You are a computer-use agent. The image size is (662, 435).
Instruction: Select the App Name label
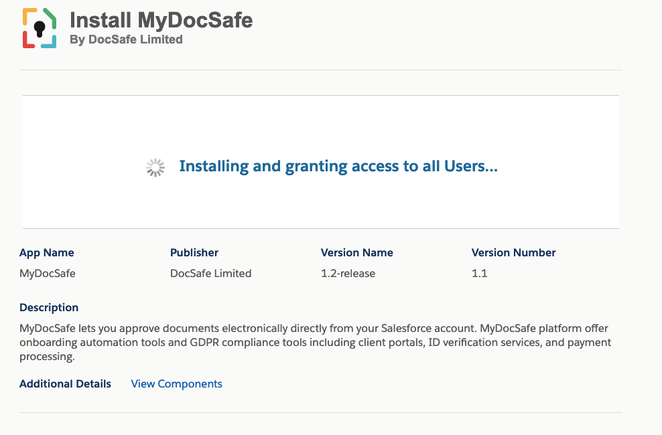click(x=47, y=252)
